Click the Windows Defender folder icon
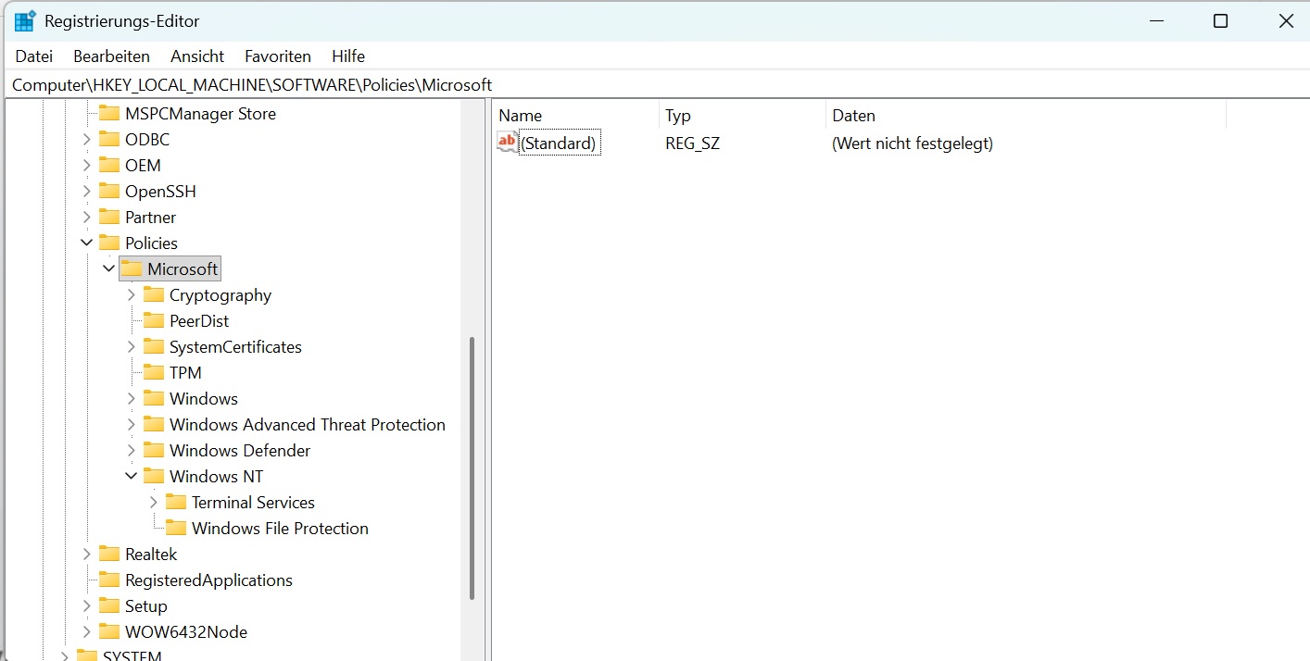Image resolution: width=1310 pixels, height=661 pixels. coord(154,451)
